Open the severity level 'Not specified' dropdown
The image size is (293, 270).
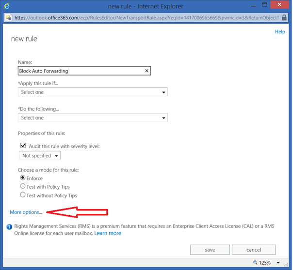point(40,156)
